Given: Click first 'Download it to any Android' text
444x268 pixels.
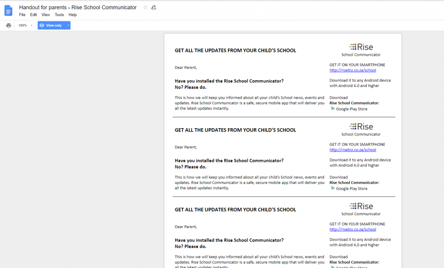Looking at the screenshot, I should pyautogui.click(x=360, y=83).
